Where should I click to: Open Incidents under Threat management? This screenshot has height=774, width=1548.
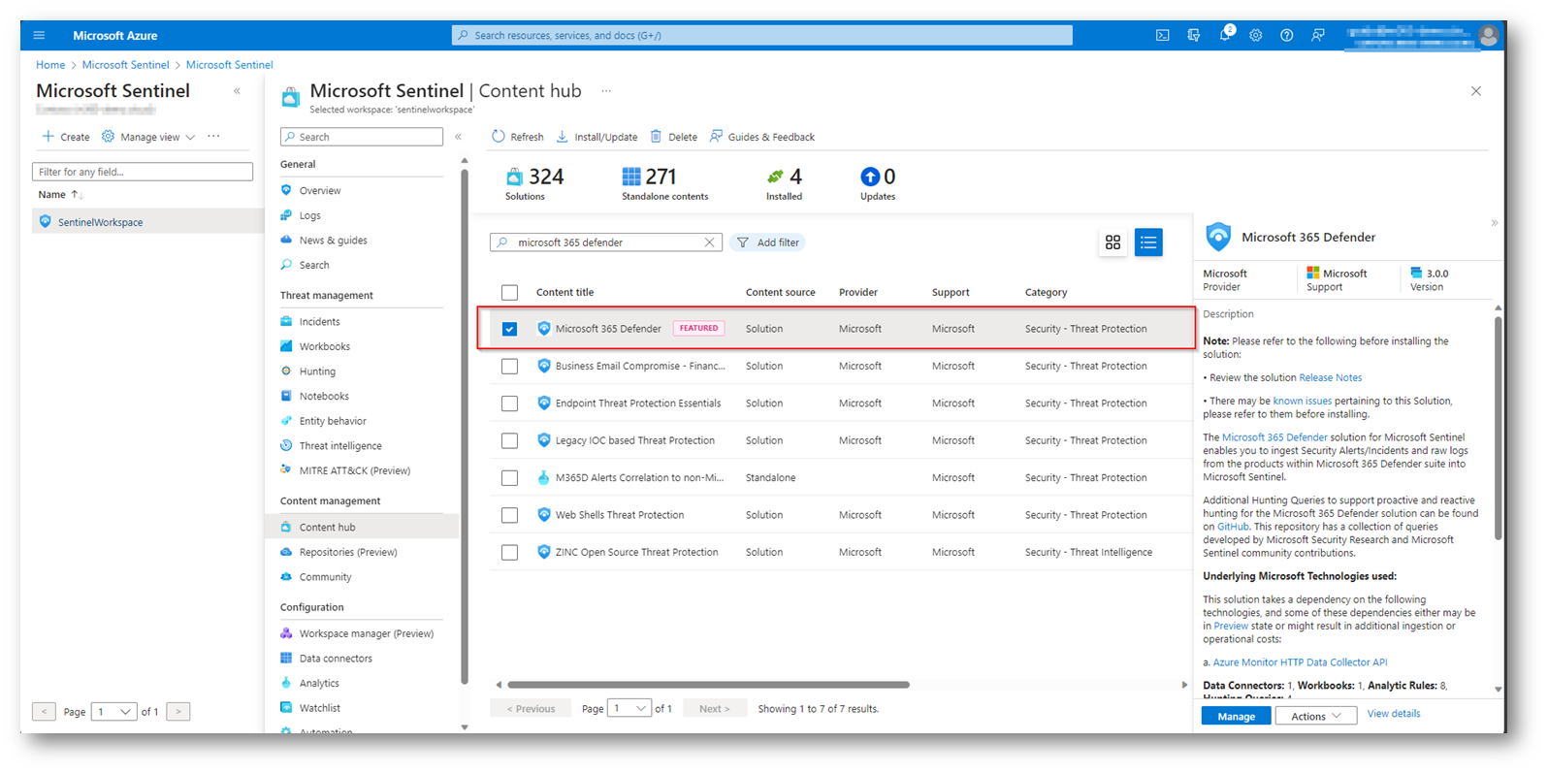pos(319,322)
